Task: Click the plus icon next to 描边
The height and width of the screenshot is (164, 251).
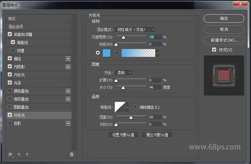Action: (68, 58)
